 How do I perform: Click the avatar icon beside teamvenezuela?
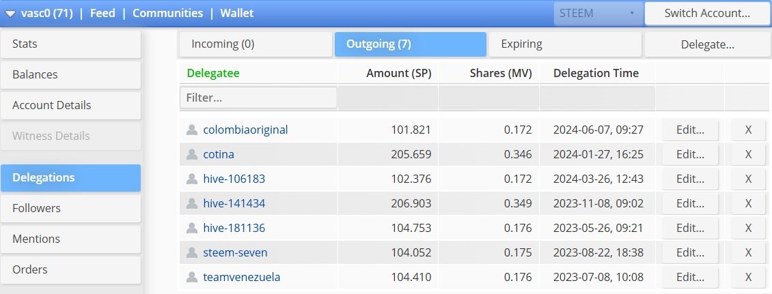[191, 277]
